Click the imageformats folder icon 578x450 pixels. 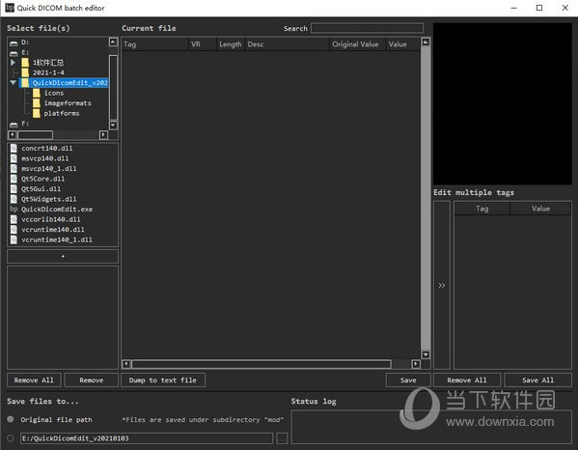pos(37,103)
